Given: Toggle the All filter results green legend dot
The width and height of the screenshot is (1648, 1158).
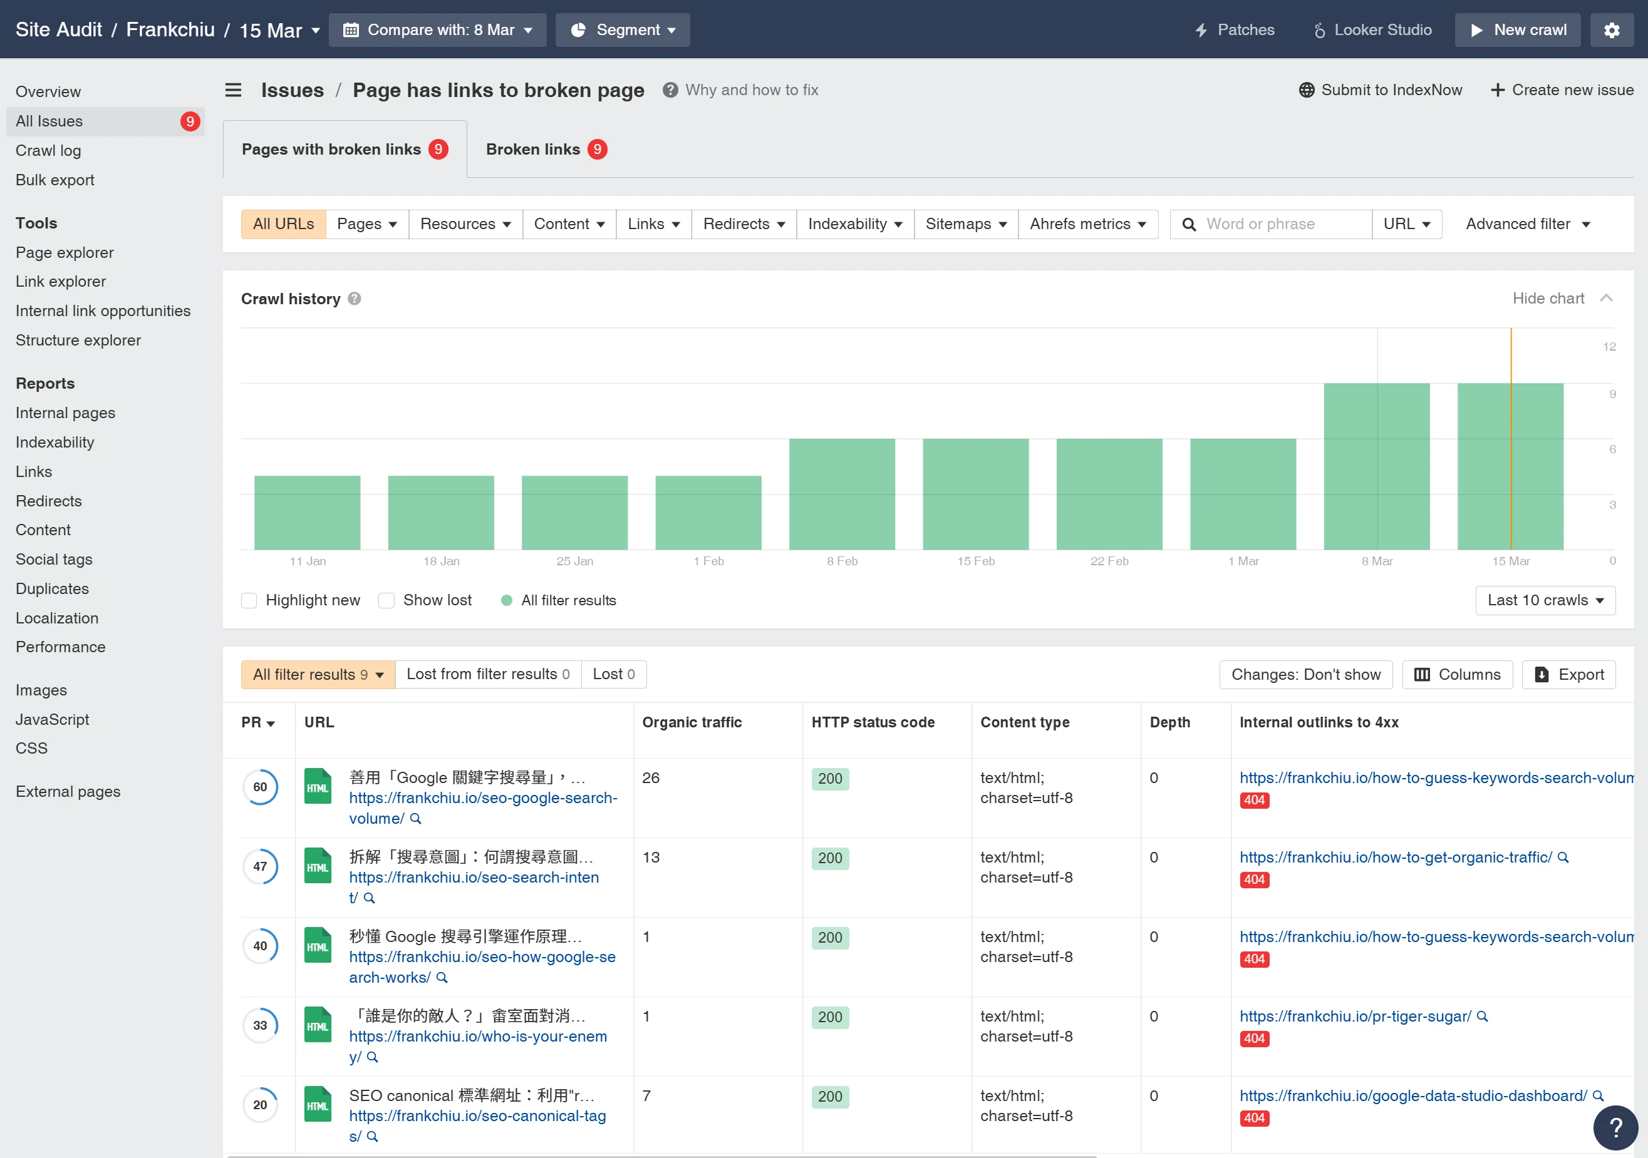Looking at the screenshot, I should (507, 600).
